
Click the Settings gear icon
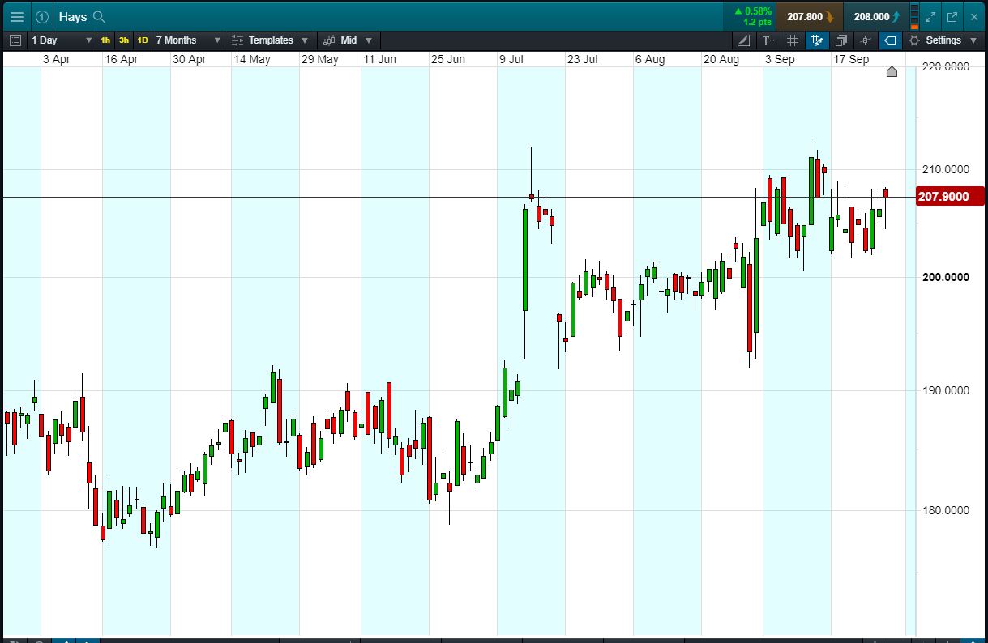914,40
